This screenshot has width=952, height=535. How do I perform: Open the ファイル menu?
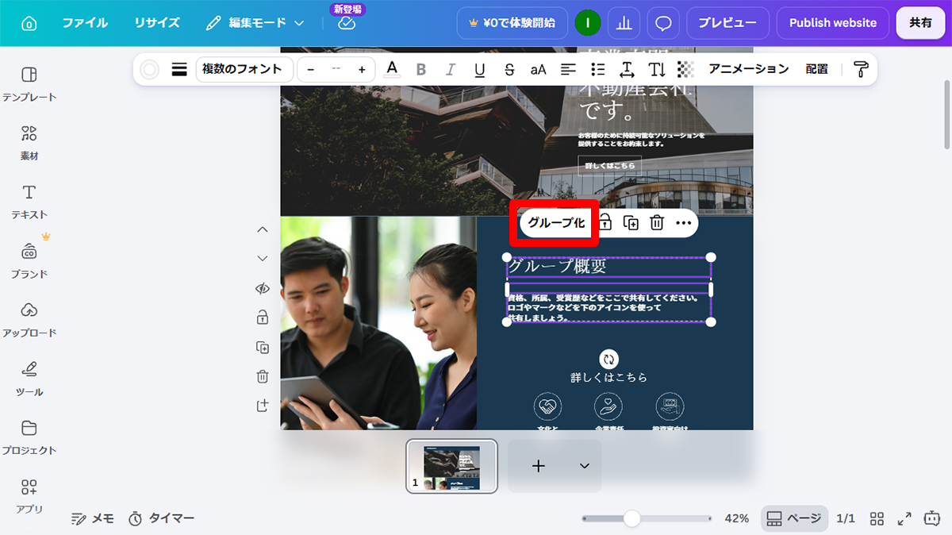85,23
